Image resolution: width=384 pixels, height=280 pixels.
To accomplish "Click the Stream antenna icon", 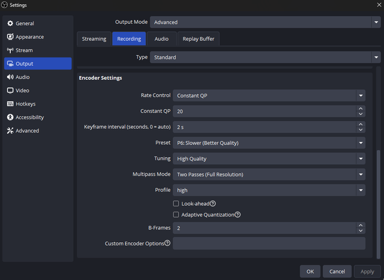I will click(10, 50).
